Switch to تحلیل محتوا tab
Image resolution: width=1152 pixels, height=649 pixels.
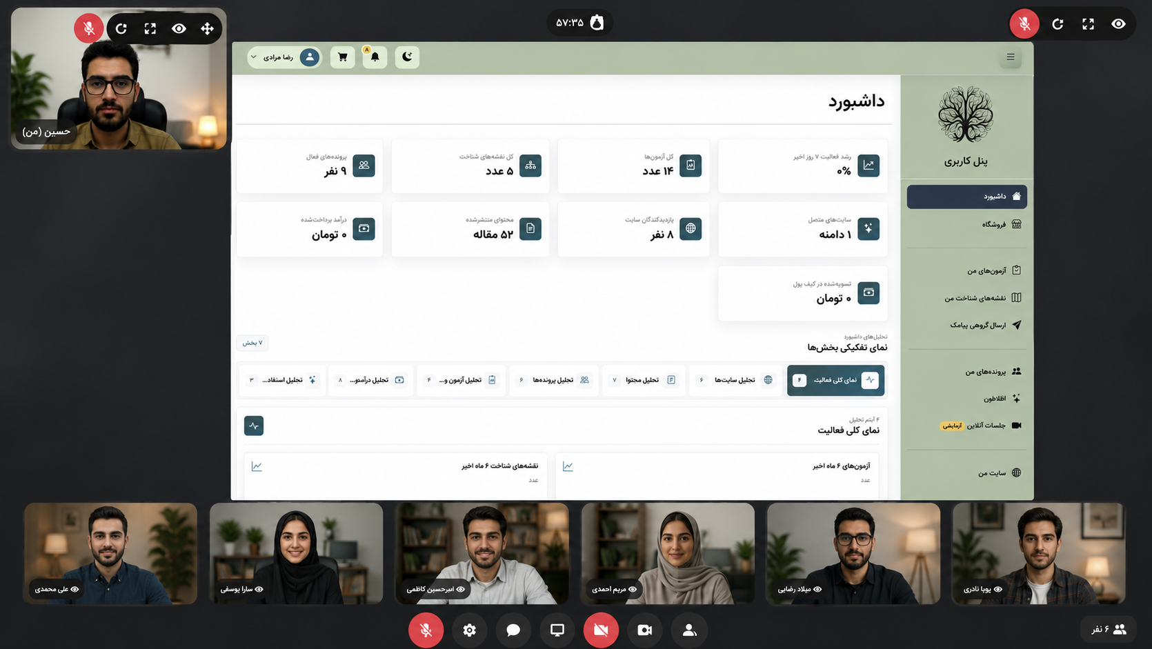coord(644,380)
